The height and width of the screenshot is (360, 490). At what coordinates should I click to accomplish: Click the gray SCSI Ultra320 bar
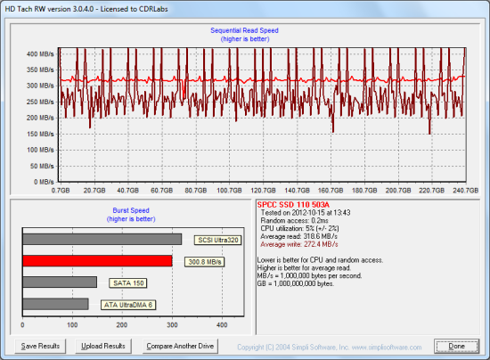point(102,240)
